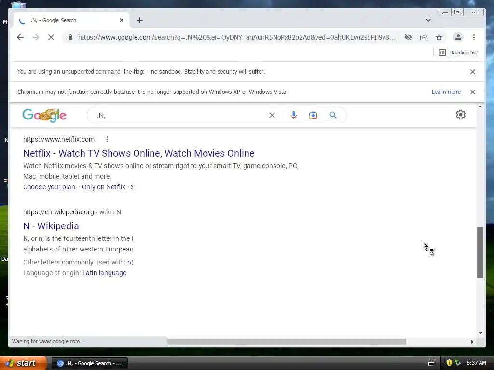Follow the 'Only on Netflix' sitelink

(104, 187)
